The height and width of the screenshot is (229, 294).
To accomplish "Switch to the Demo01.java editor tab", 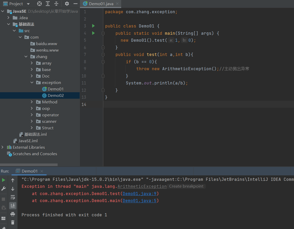I will tap(101, 4).
